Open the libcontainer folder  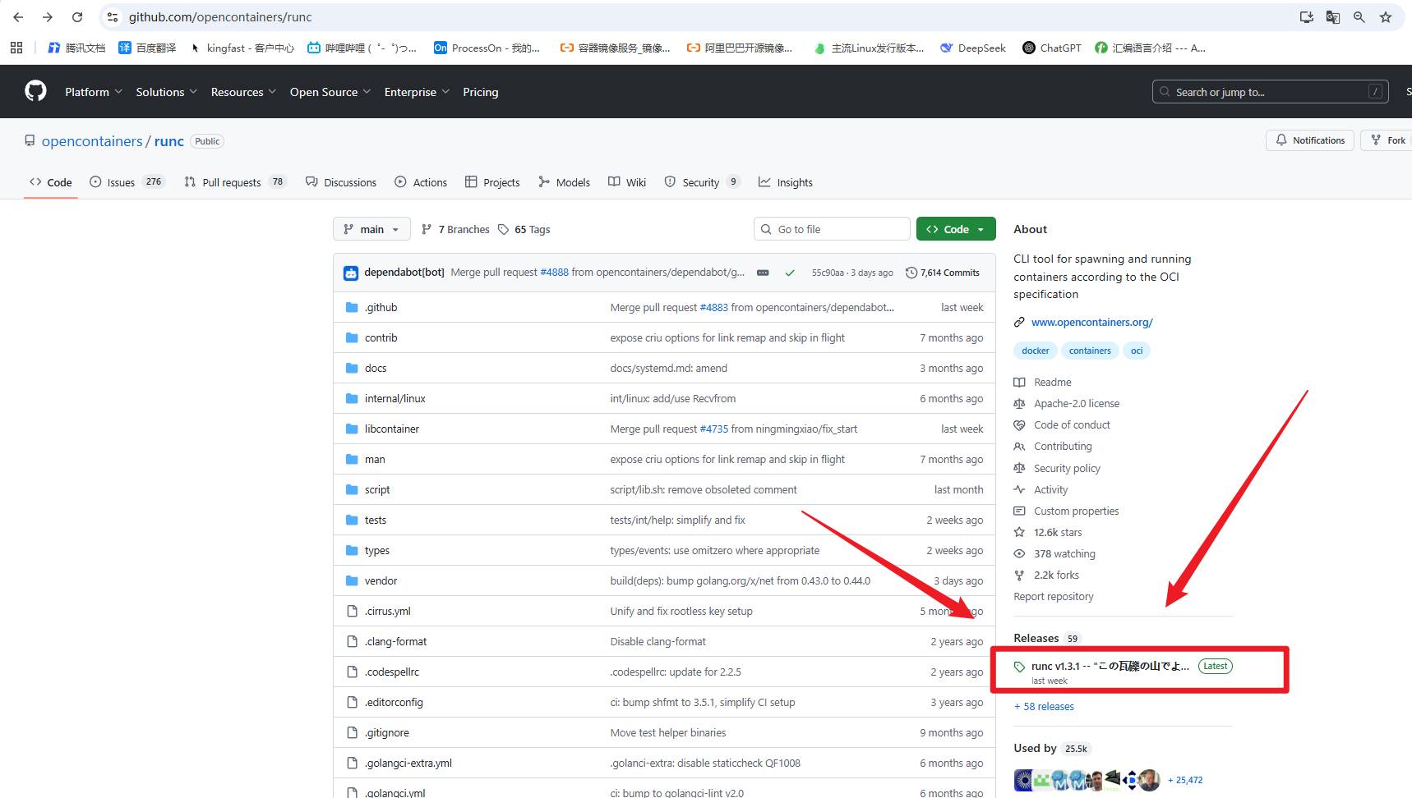[x=392, y=429]
